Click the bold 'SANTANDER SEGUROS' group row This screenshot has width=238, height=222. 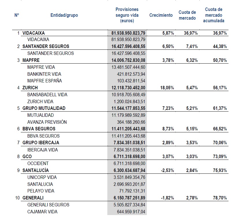(x=46, y=47)
